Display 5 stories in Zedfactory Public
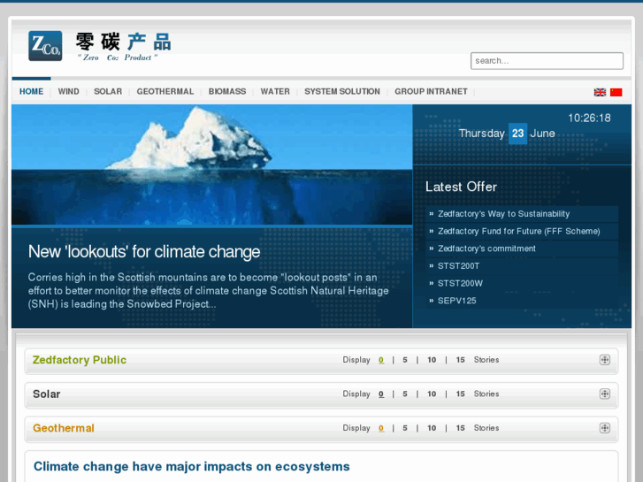This screenshot has height=482, width=643. pos(405,360)
